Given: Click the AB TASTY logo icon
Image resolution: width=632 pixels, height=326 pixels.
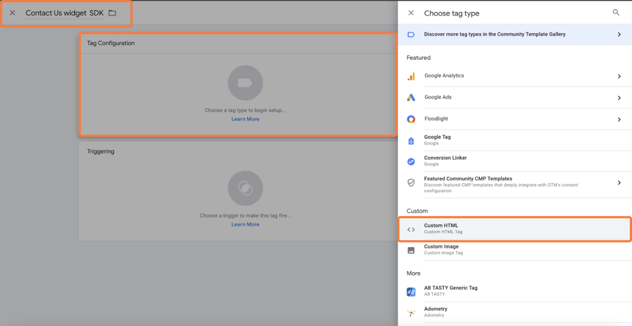Looking at the screenshot, I should 411,291.
